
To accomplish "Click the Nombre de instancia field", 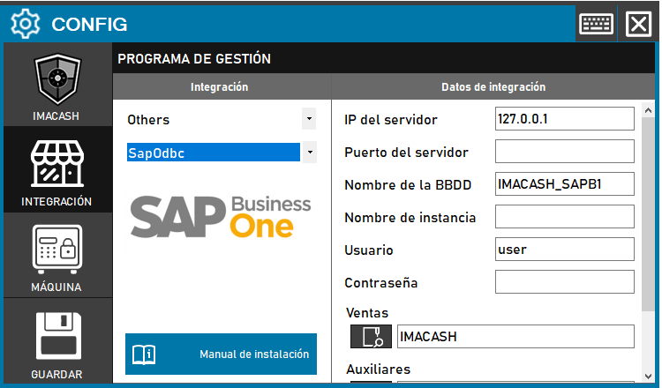I will tap(564, 216).
